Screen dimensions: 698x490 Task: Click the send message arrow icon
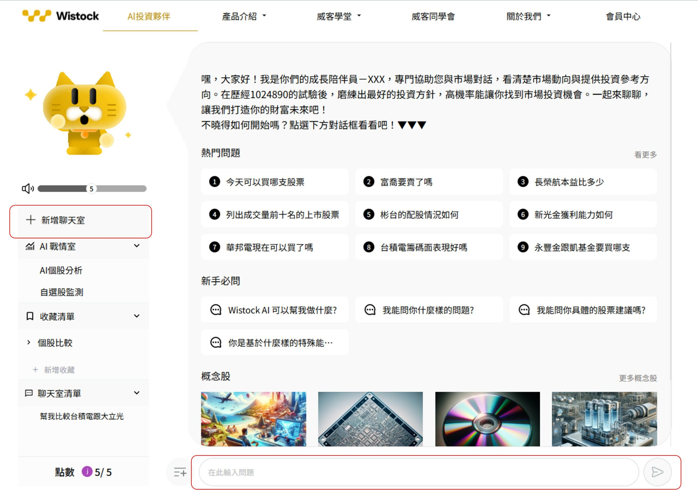(657, 472)
